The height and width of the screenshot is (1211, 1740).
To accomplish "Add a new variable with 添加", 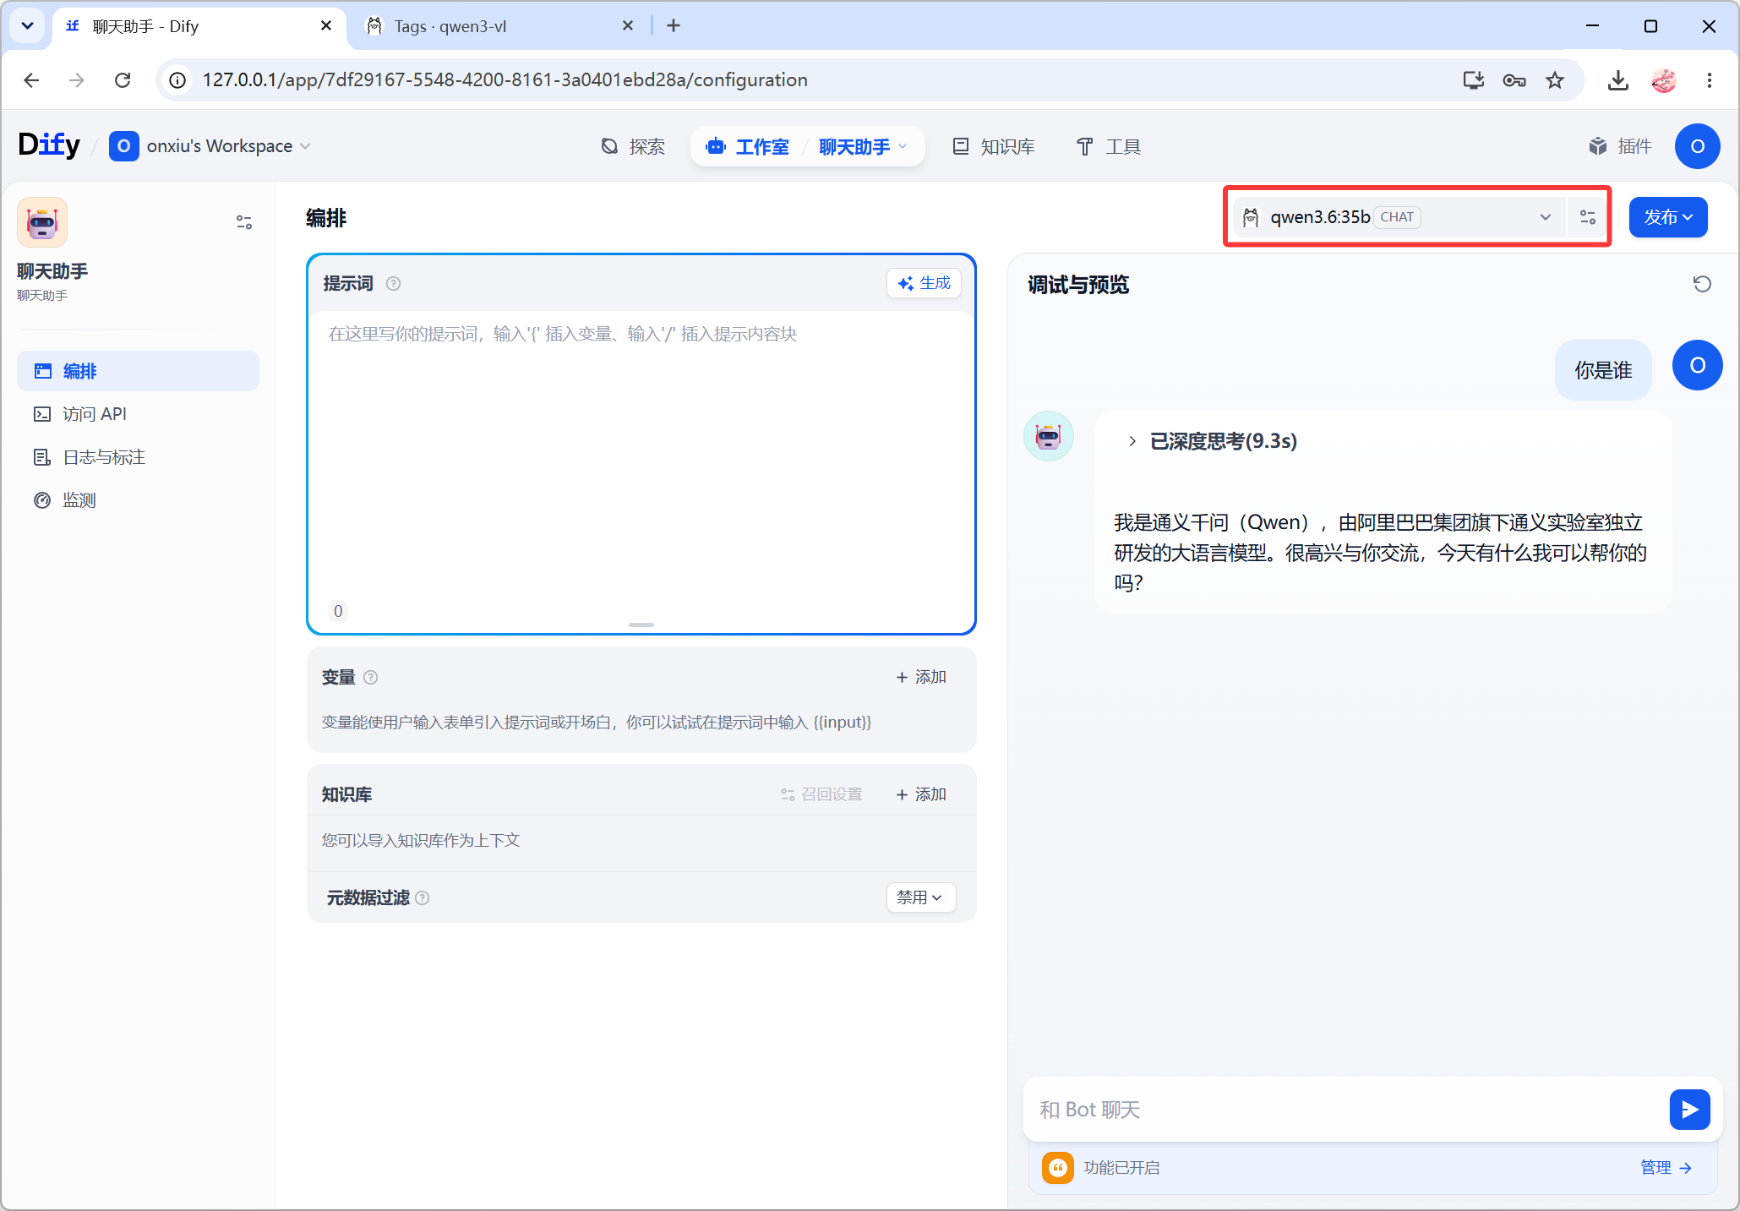I will click(921, 677).
